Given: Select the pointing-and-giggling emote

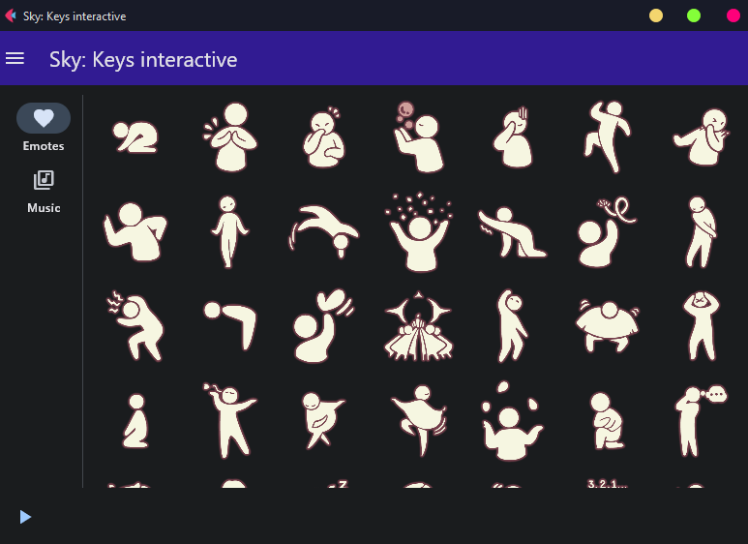Looking at the screenshot, I should (702, 137).
